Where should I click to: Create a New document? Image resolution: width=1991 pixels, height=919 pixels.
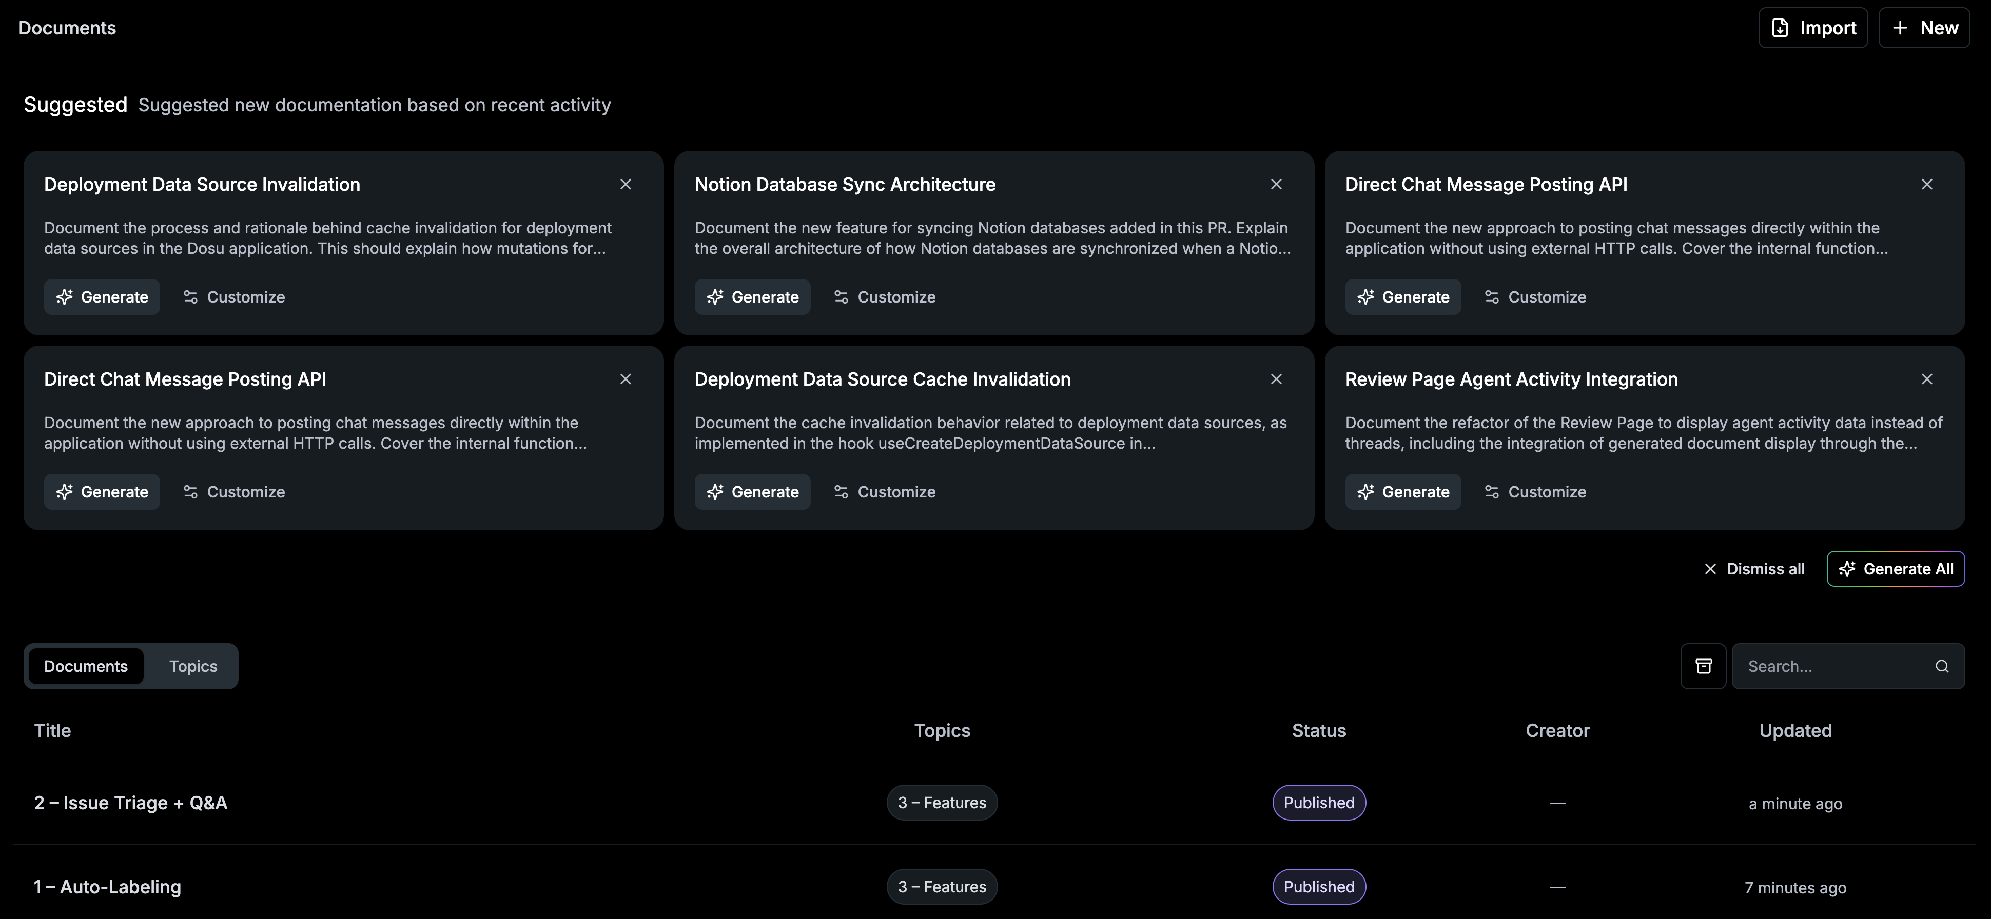pos(1924,28)
